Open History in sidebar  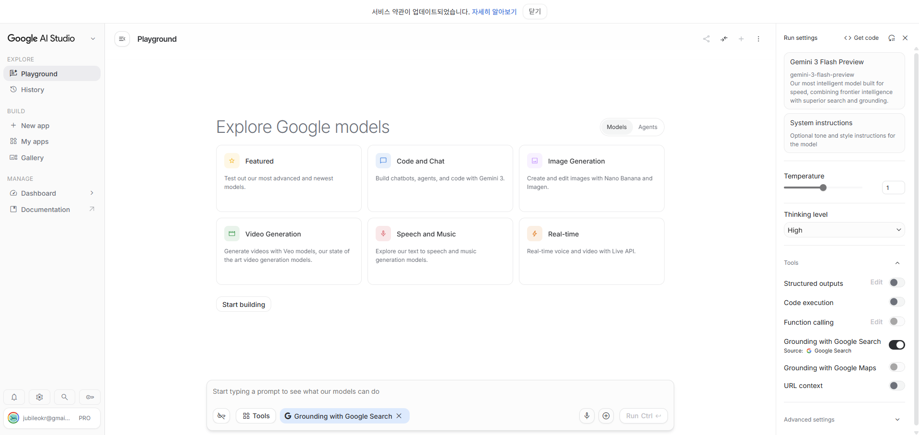click(x=52, y=90)
